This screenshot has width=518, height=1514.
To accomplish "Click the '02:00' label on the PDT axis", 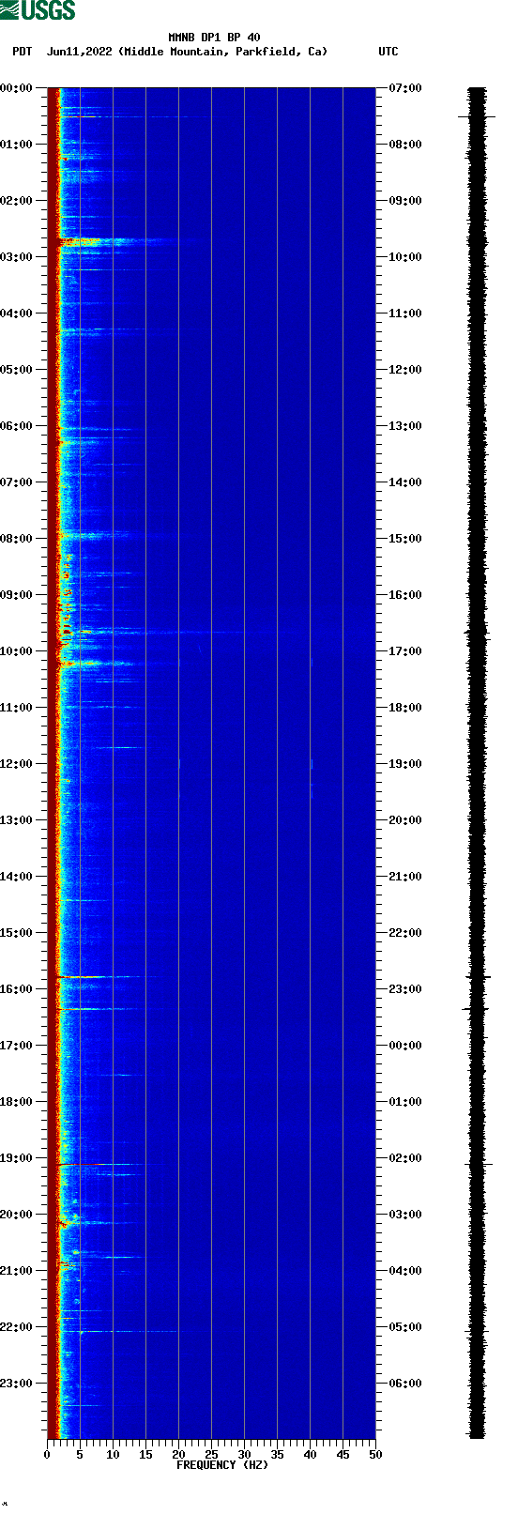I will [x=17, y=201].
